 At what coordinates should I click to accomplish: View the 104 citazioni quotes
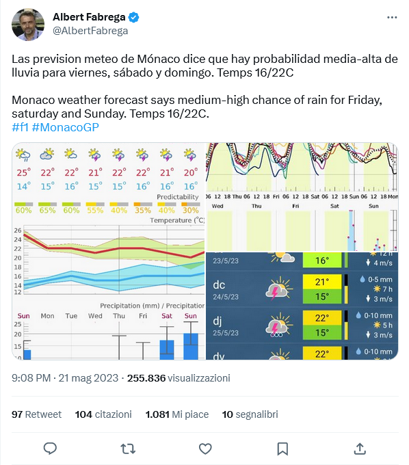[x=103, y=414]
